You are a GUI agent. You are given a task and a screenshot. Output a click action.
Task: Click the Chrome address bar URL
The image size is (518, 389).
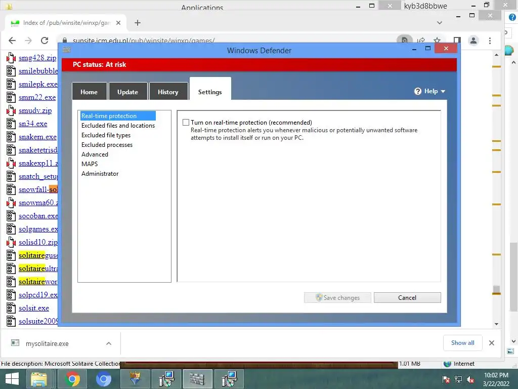pos(144,41)
